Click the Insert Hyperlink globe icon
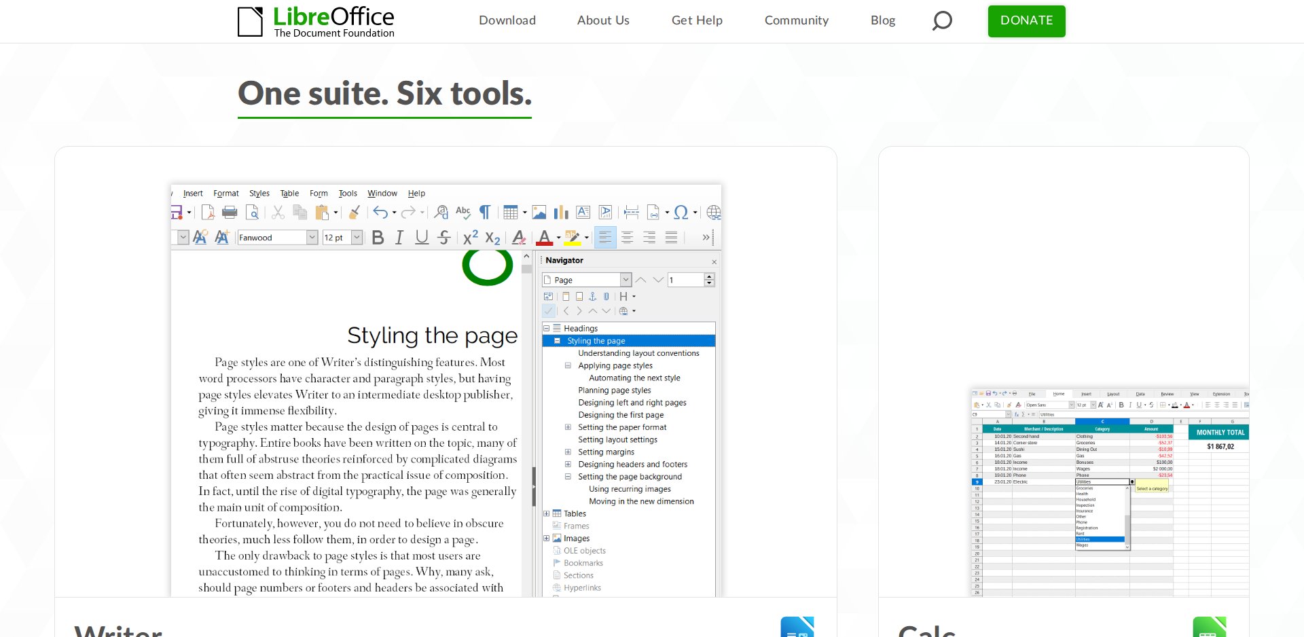Viewport: 1304px width, 637px height. tap(713, 213)
